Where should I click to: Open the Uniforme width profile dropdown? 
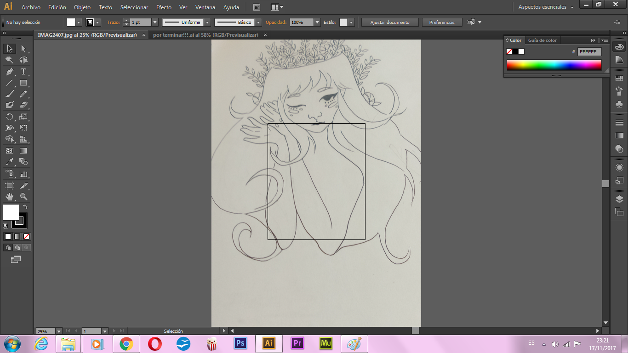click(x=207, y=22)
